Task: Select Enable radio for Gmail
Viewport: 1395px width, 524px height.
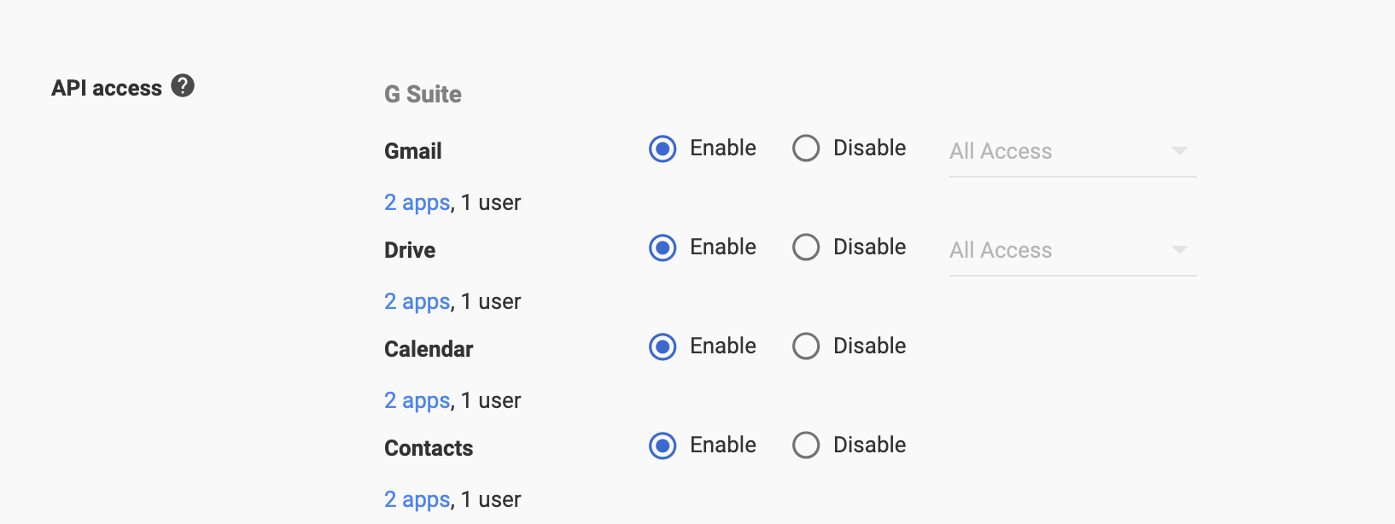Action: point(662,148)
